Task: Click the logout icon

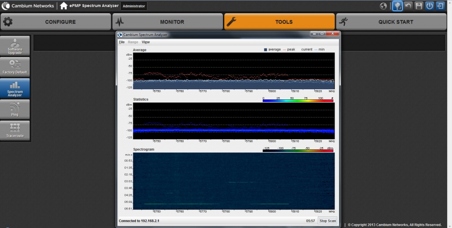Action: click(440, 6)
